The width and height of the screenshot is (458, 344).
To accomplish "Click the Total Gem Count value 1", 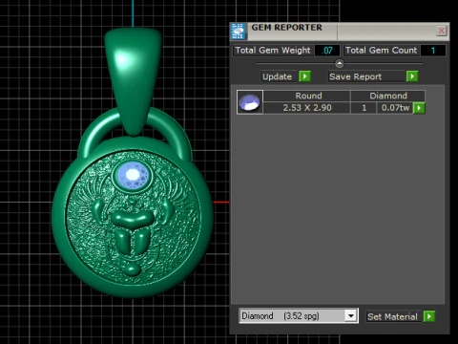I will tap(433, 51).
